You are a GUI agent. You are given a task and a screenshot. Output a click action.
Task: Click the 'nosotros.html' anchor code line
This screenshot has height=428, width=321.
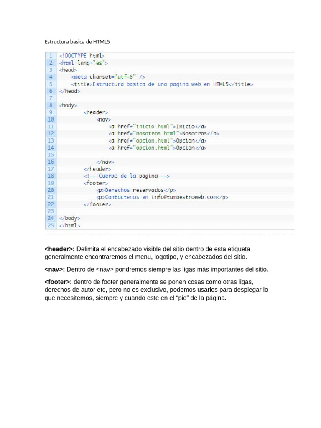click(x=164, y=133)
